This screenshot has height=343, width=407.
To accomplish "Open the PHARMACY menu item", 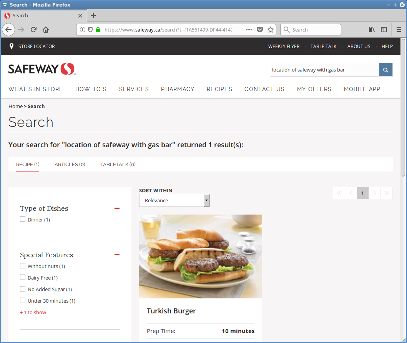I will 178,89.
